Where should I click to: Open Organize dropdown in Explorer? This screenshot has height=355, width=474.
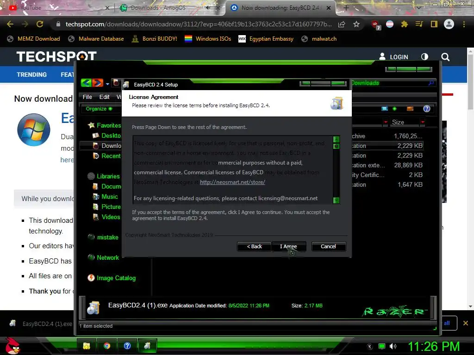click(99, 109)
